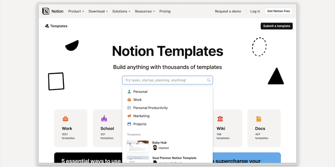Click the Notion logo icon
This screenshot has width=335, height=167.
[x=46, y=11]
